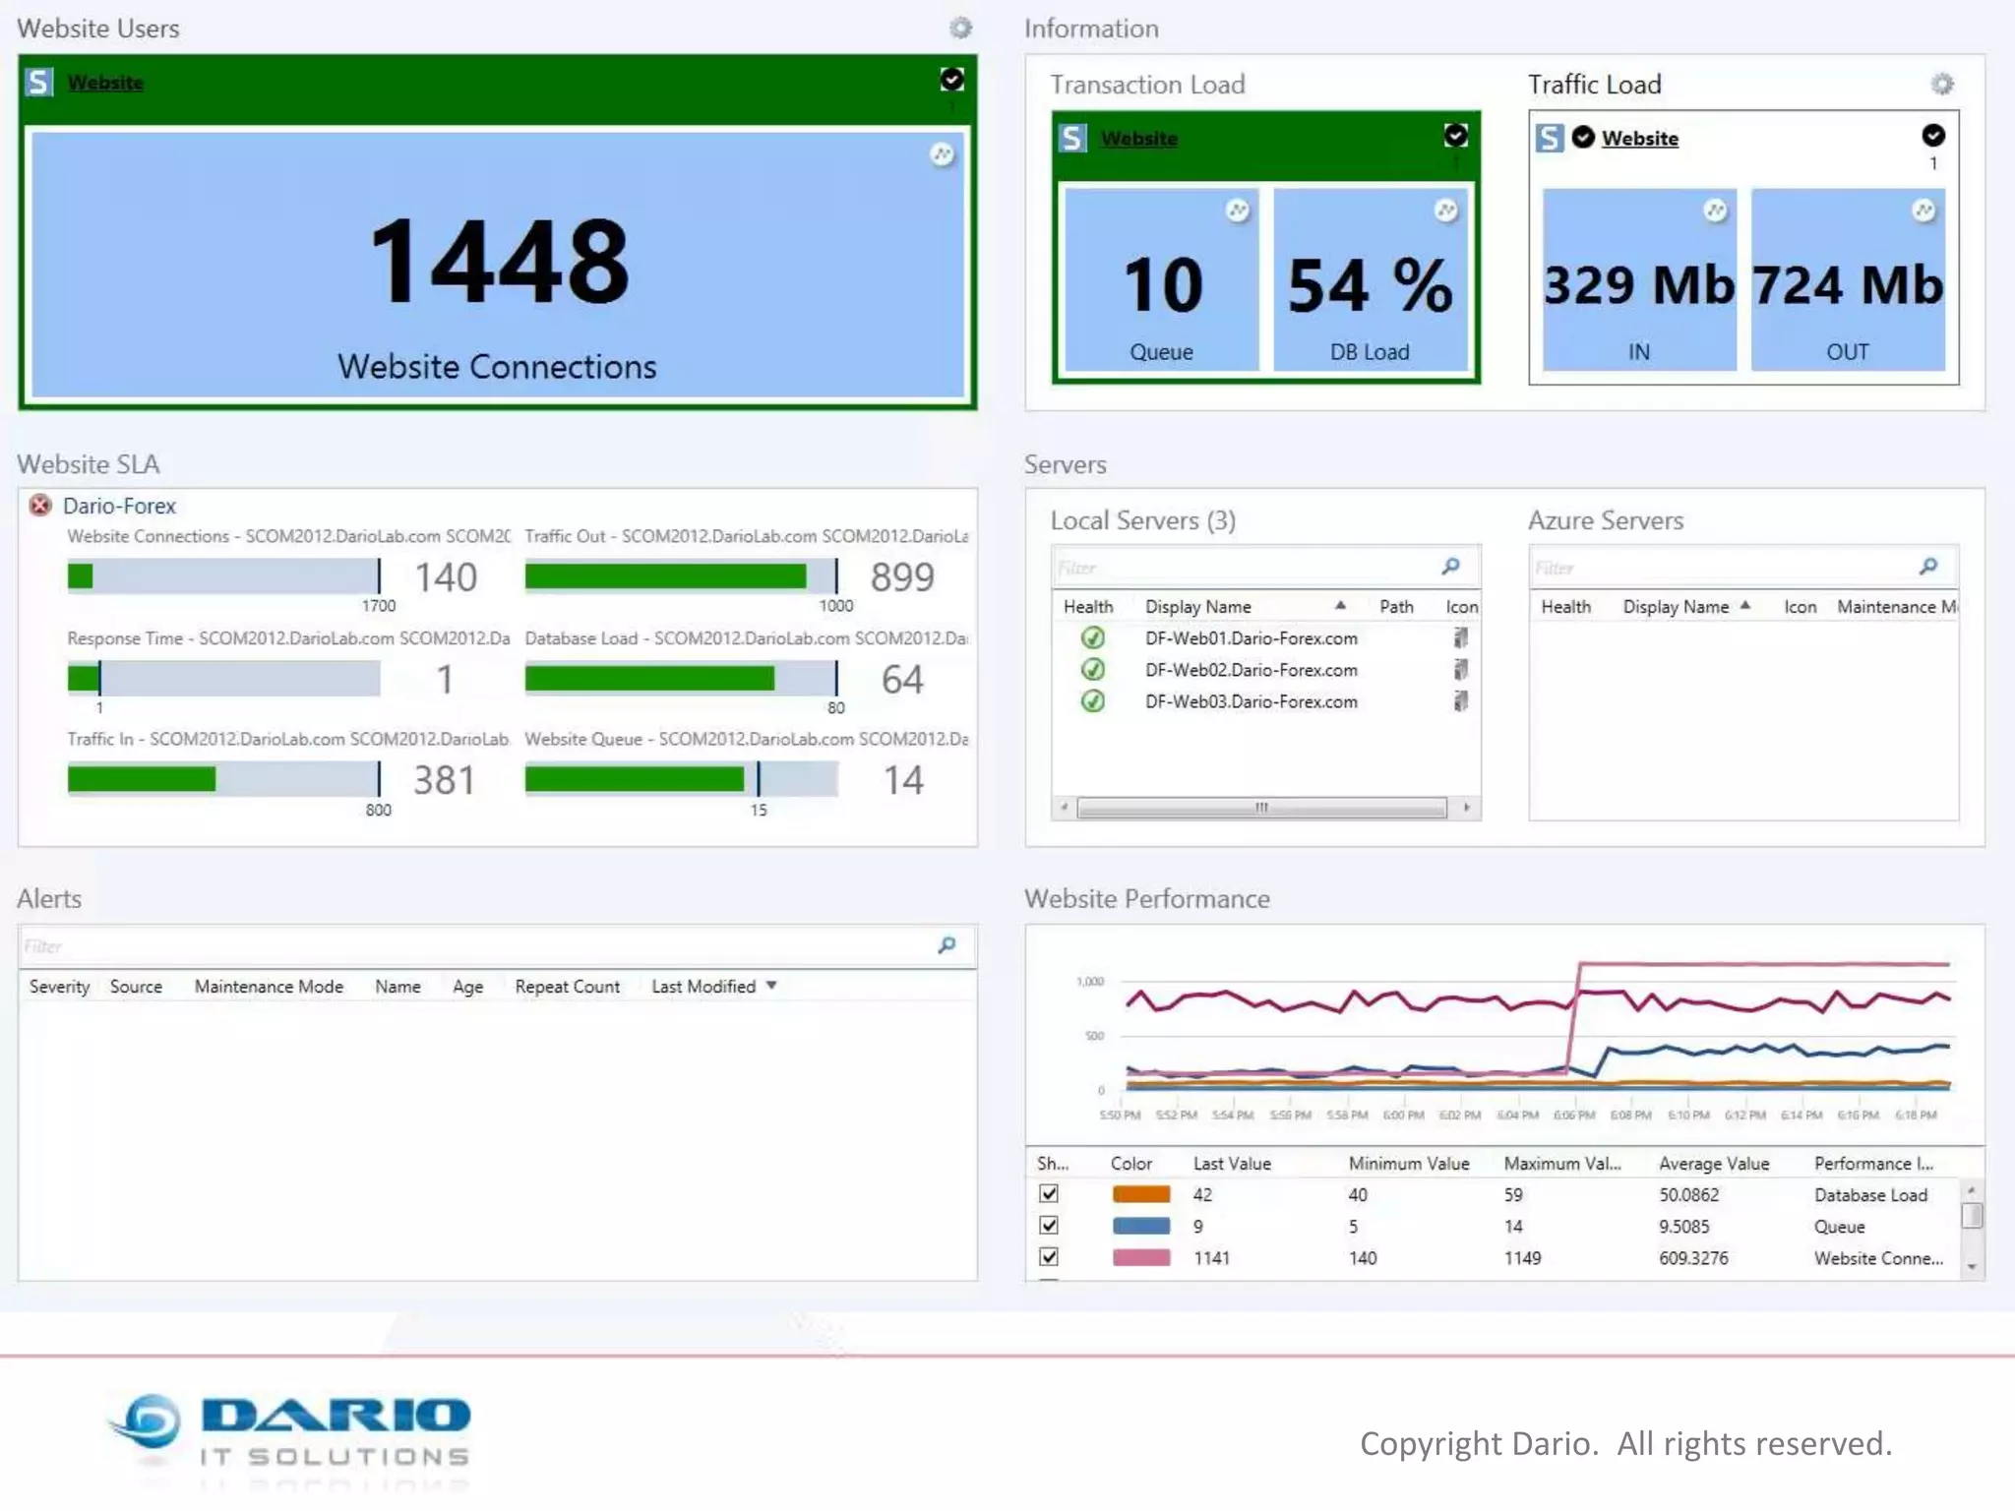The width and height of the screenshot is (2015, 1511).
Task: Click the Traffic Load settings gear icon
Action: [1941, 84]
